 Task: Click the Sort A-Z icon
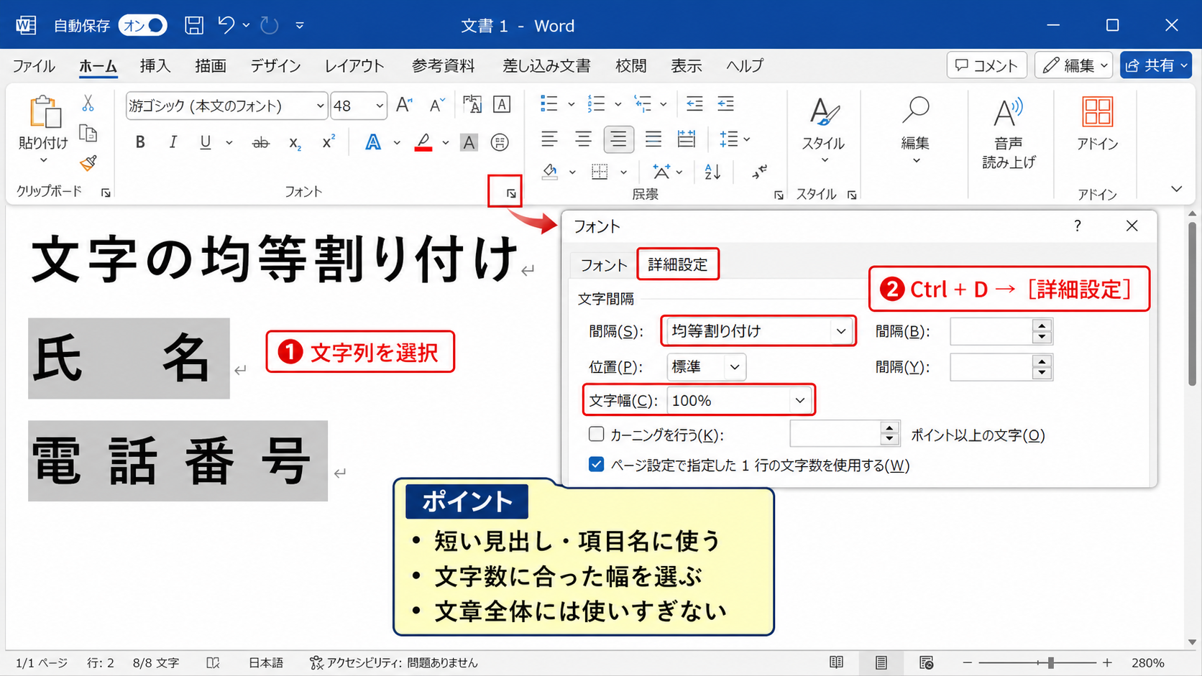[712, 172]
